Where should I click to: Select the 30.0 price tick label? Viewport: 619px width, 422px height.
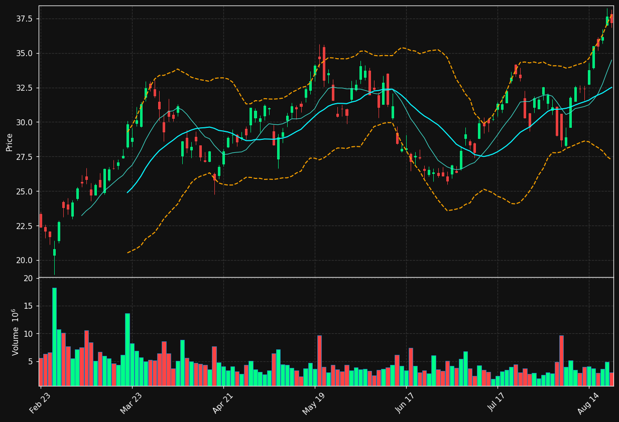click(x=25, y=122)
